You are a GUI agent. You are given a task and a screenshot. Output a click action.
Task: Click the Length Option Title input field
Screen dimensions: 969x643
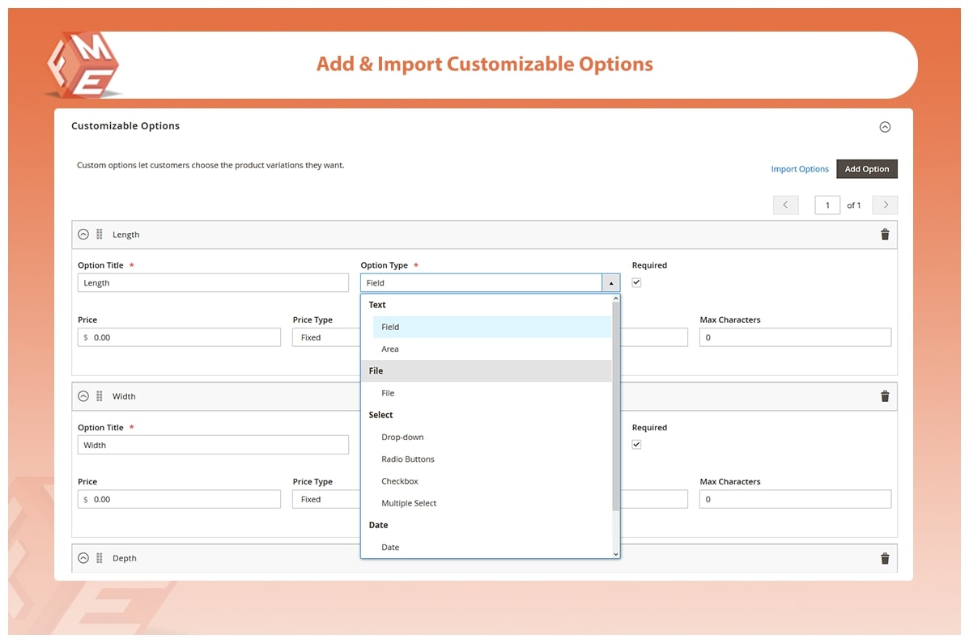coord(213,283)
